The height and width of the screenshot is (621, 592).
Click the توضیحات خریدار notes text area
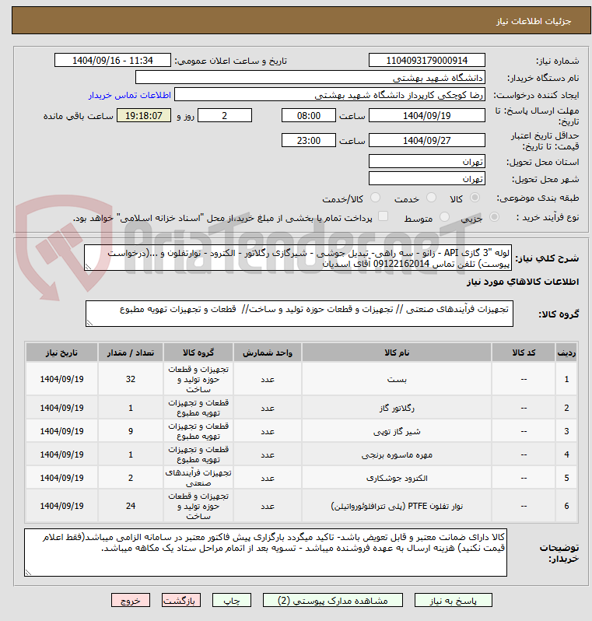(x=265, y=553)
